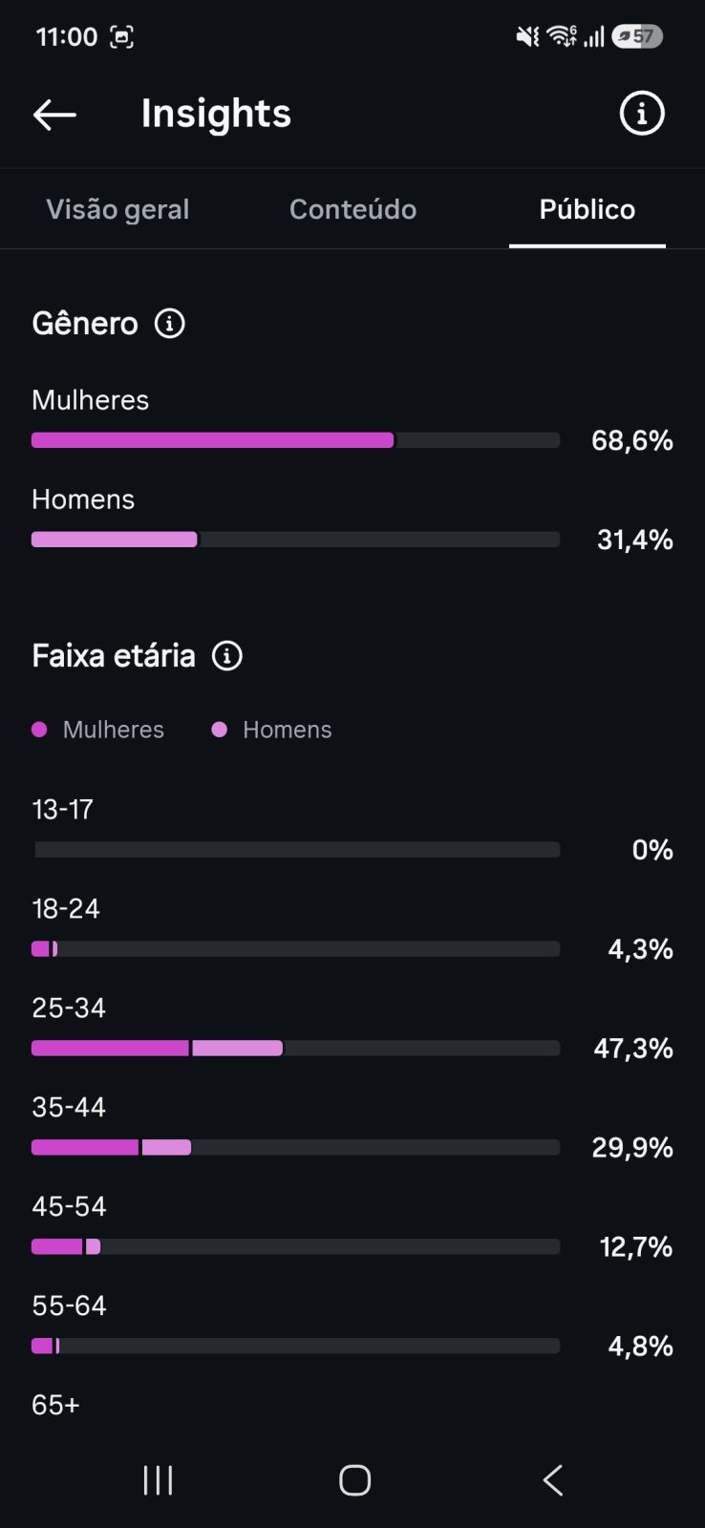
Task: Tap the 35-44 age range bar
Action: click(296, 1148)
